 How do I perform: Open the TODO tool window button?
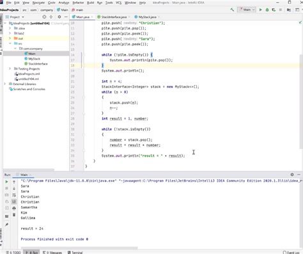(13, 252)
